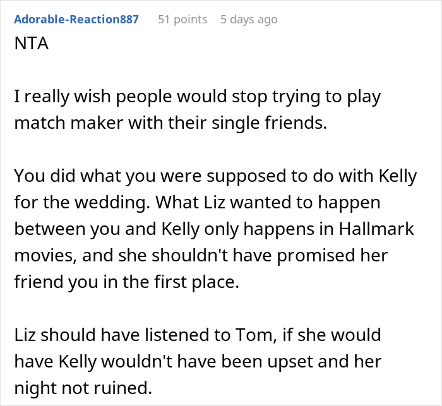Screen dimensions: 442x406
Task: Click the line starting 'You did what you'
Action: point(215,176)
